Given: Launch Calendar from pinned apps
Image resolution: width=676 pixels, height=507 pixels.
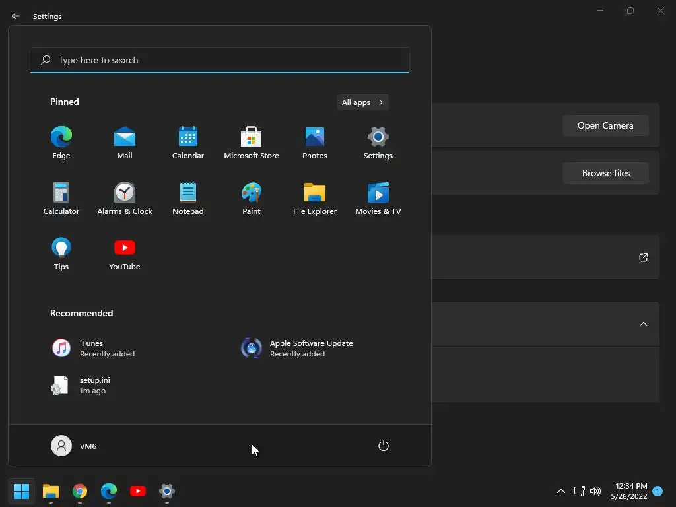Looking at the screenshot, I should point(188,143).
